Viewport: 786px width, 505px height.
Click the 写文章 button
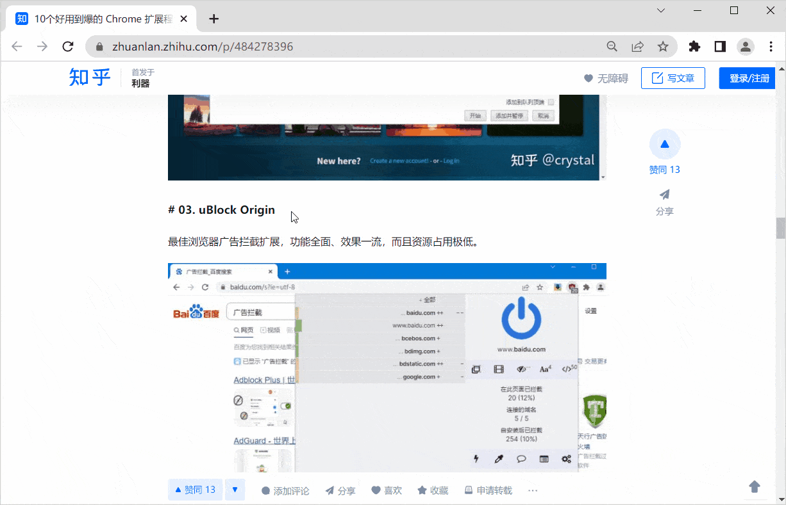point(673,78)
